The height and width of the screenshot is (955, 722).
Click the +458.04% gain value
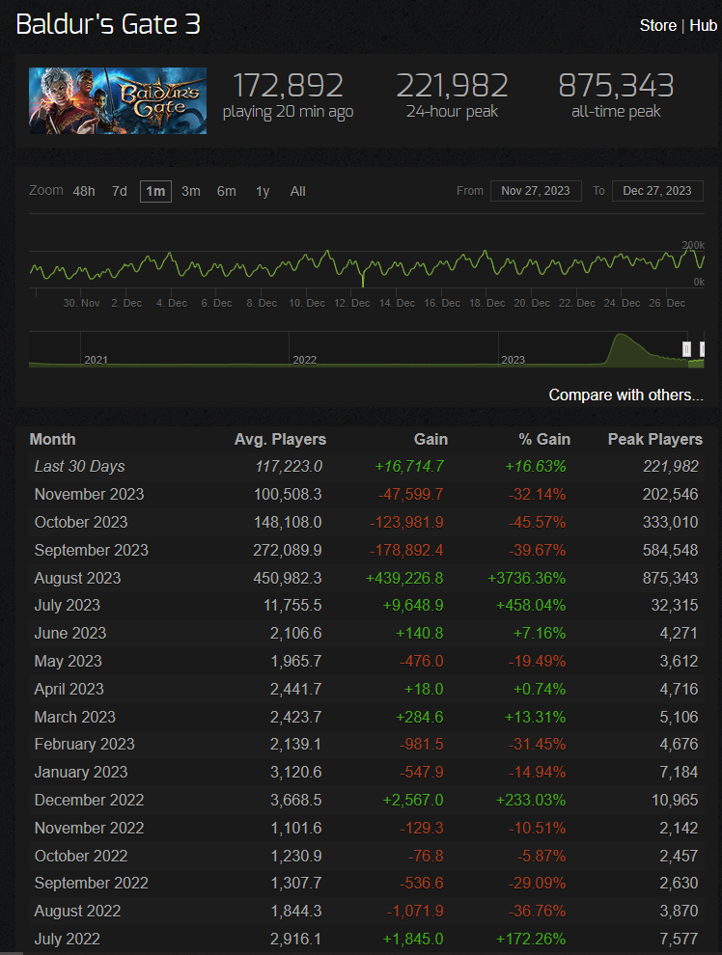[531, 606]
